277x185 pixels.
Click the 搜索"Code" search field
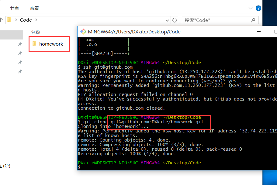216,20
